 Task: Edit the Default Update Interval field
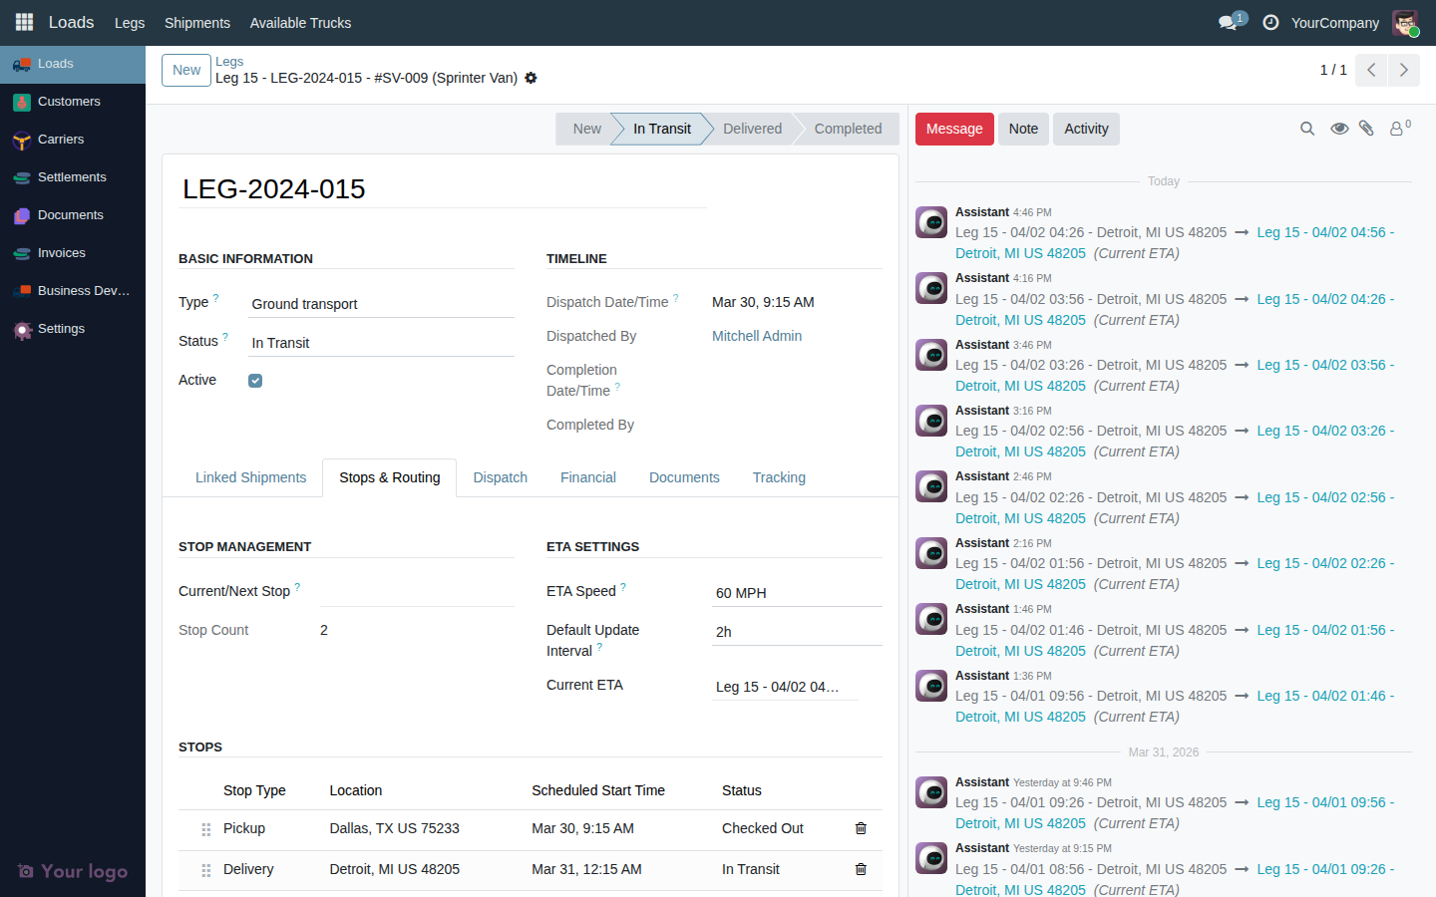pyautogui.click(x=797, y=632)
